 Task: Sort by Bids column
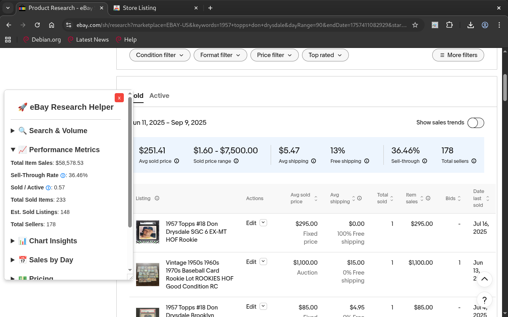[459, 199]
